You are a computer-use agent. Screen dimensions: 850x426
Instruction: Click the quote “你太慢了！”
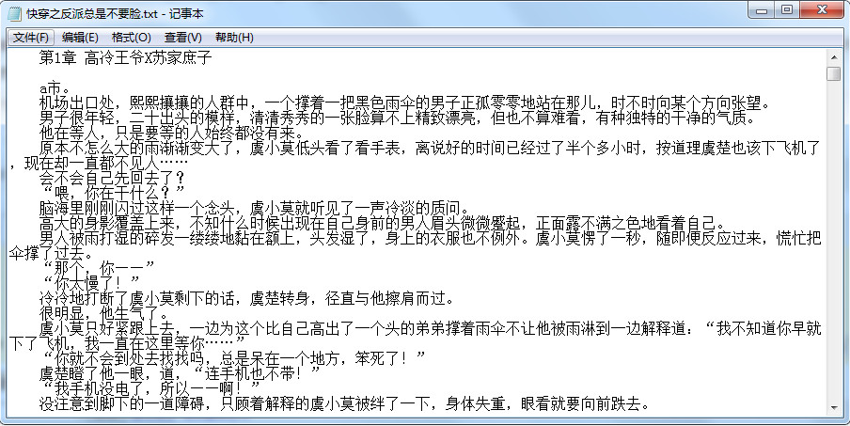point(90,282)
